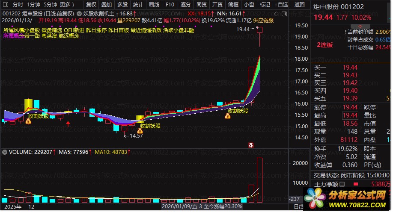Click the 开资 toolbar button
Viewport: 393px width, 212px height.
point(217,5)
